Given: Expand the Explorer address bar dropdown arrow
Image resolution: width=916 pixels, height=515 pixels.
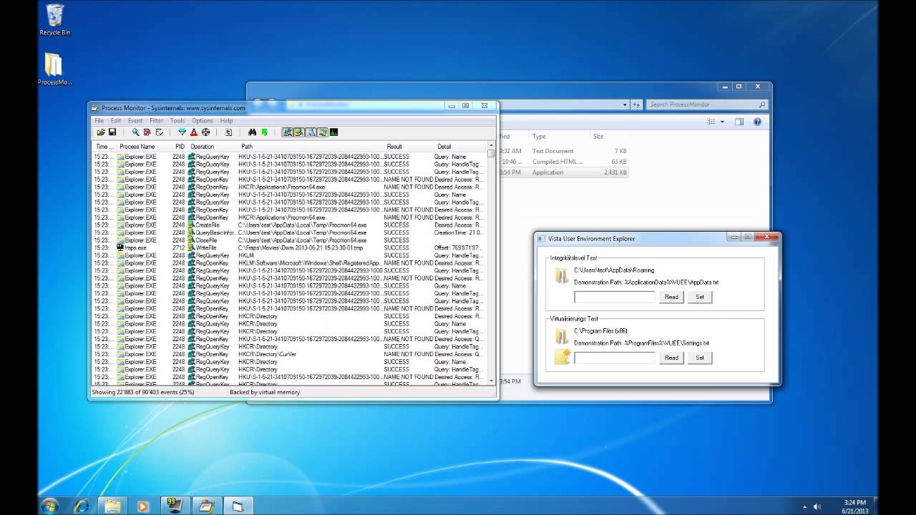Looking at the screenshot, I should tap(625, 104).
